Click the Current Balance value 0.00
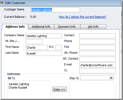123x100 pixels. [33, 17]
